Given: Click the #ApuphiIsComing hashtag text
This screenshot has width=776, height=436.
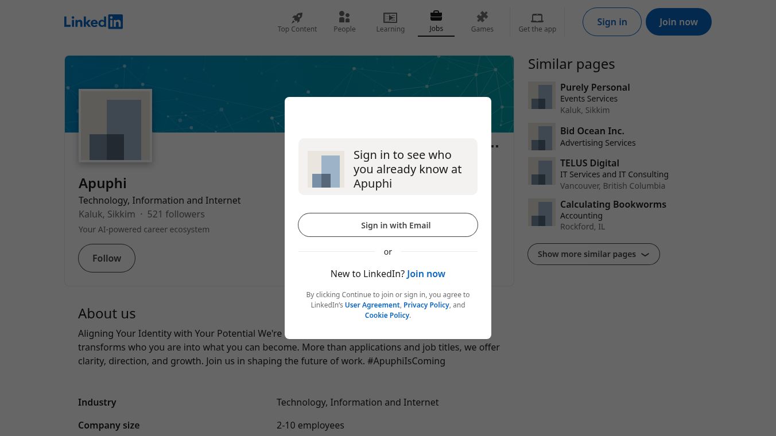Looking at the screenshot, I should pos(406,361).
